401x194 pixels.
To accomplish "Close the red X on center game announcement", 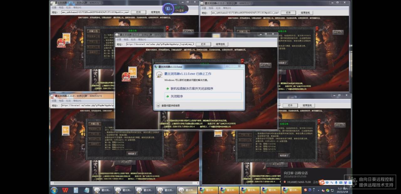I will pos(242,61).
